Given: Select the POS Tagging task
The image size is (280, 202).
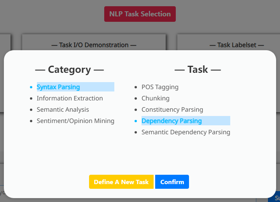Looking at the screenshot, I should tap(160, 87).
